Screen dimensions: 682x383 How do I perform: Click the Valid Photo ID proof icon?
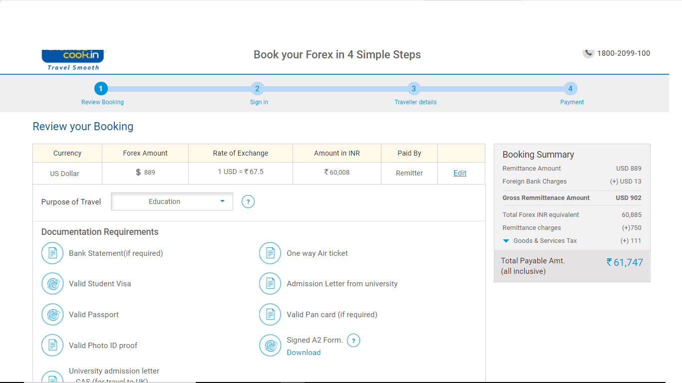(52, 346)
